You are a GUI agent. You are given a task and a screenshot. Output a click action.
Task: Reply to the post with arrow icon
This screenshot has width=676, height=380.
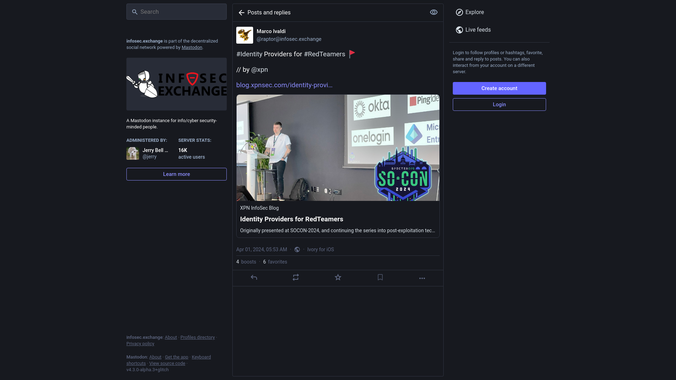(254, 278)
